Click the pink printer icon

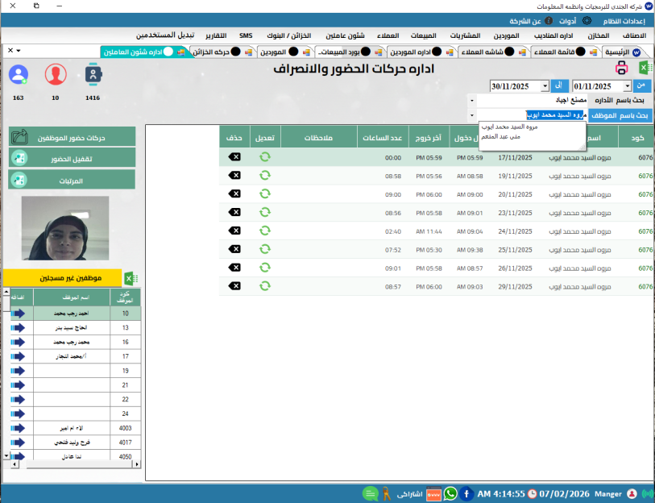(x=621, y=68)
